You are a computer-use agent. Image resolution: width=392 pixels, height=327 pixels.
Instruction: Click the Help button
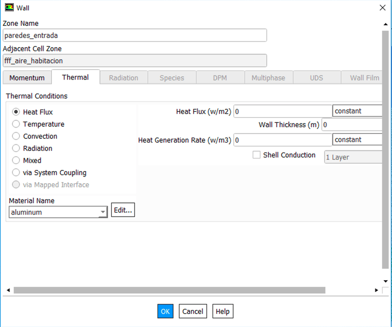pos(222,311)
